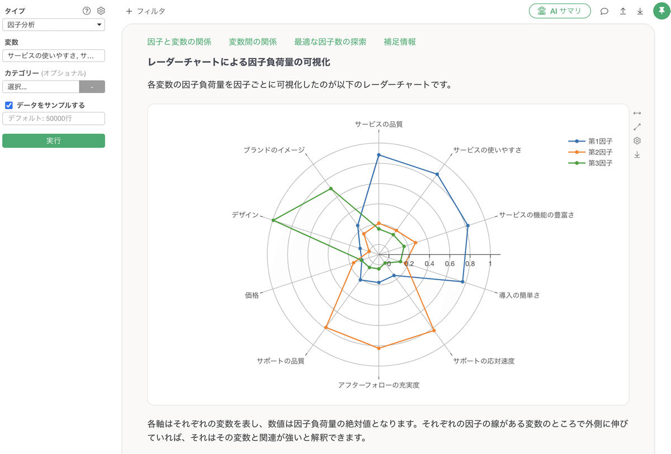The height and width of the screenshot is (454, 671).
Task: Switch to 変数間の関係 tab
Action: click(253, 42)
